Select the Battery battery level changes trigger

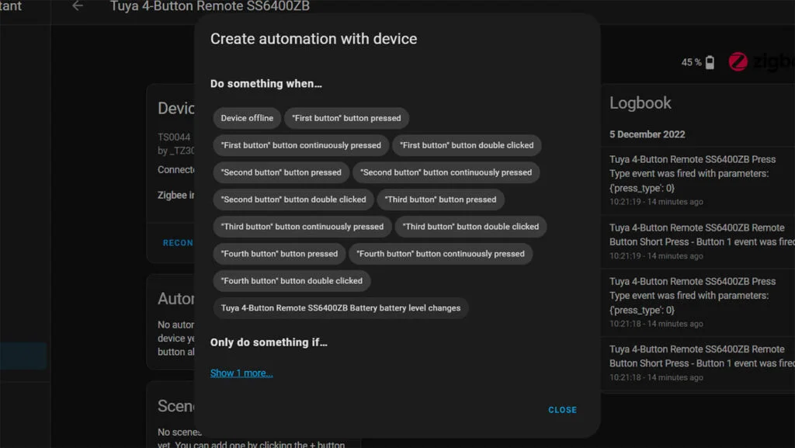click(341, 308)
